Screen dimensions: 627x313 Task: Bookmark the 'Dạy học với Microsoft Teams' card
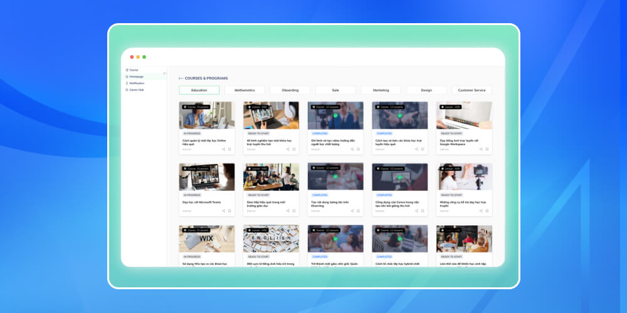pos(230,211)
